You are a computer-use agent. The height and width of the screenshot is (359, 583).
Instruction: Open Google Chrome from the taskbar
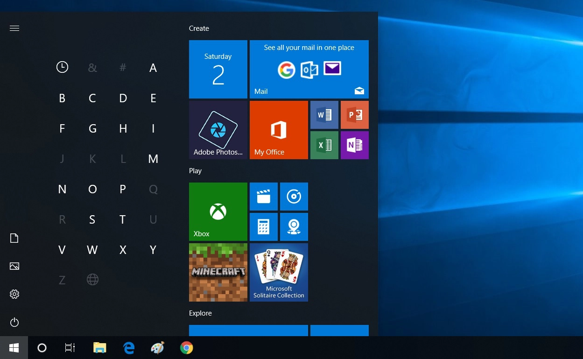point(187,348)
